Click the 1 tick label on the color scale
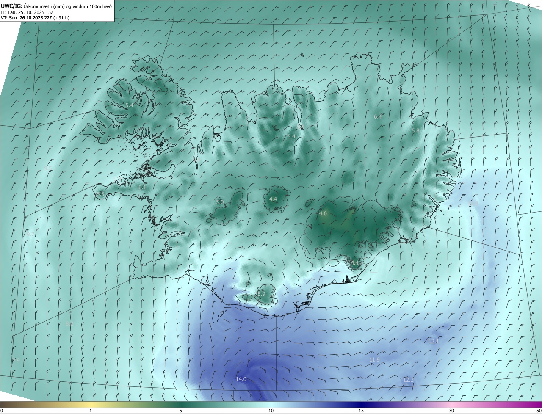This screenshot has width=542, height=414. (x=91, y=411)
